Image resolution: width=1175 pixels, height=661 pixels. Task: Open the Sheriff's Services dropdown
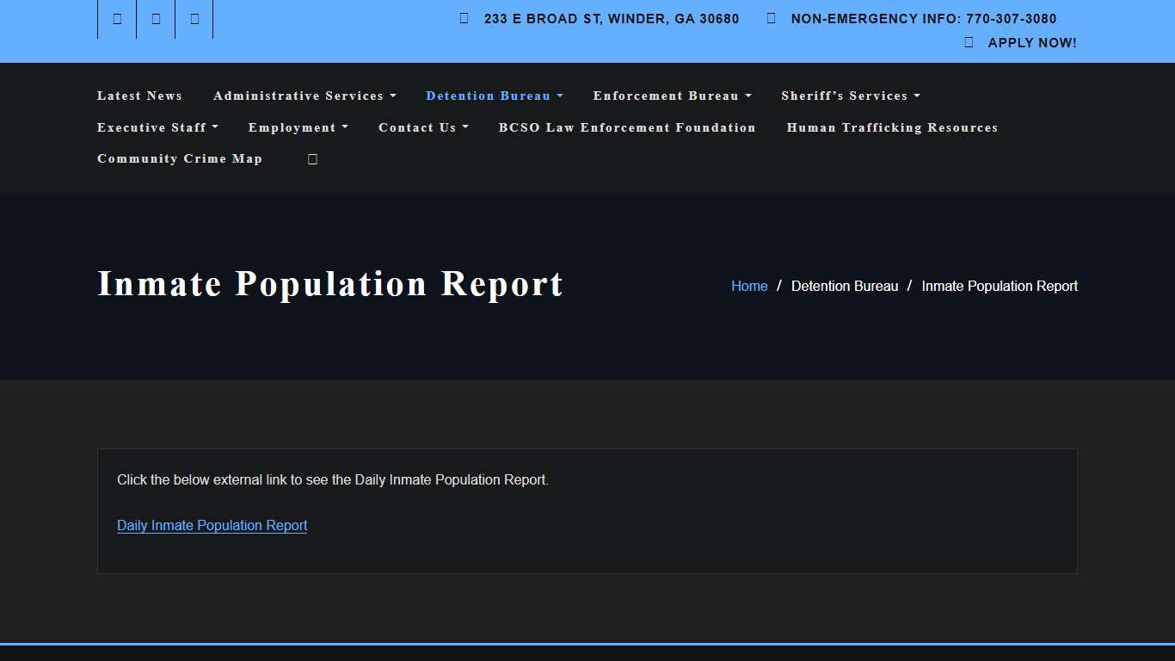[850, 96]
